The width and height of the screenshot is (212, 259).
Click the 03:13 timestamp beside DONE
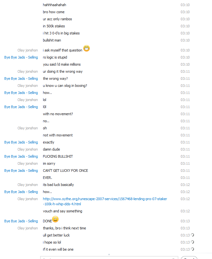click(185, 221)
